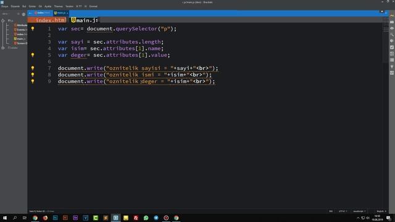Open the Dosya menu
The height and width of the screenshot is (222, 395).
pyautogui.click(x=5, y=6)
